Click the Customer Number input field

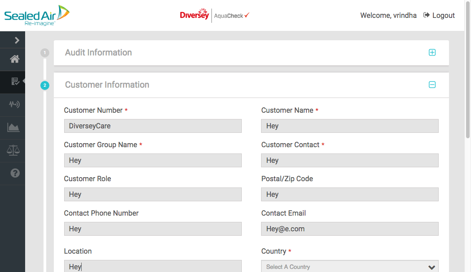153,126
